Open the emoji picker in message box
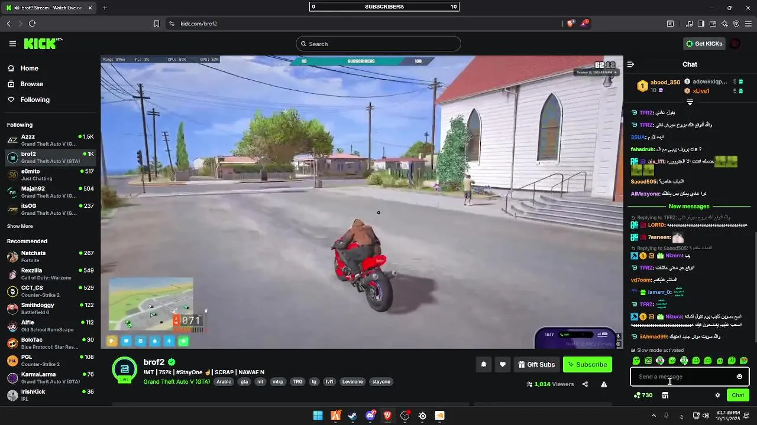The height and width of the screenshot is (425, 757). click(x=739, y=377)
